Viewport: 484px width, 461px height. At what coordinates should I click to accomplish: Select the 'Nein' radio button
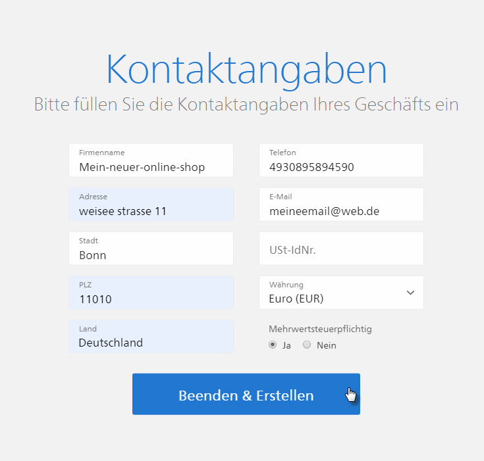point(306,345)
